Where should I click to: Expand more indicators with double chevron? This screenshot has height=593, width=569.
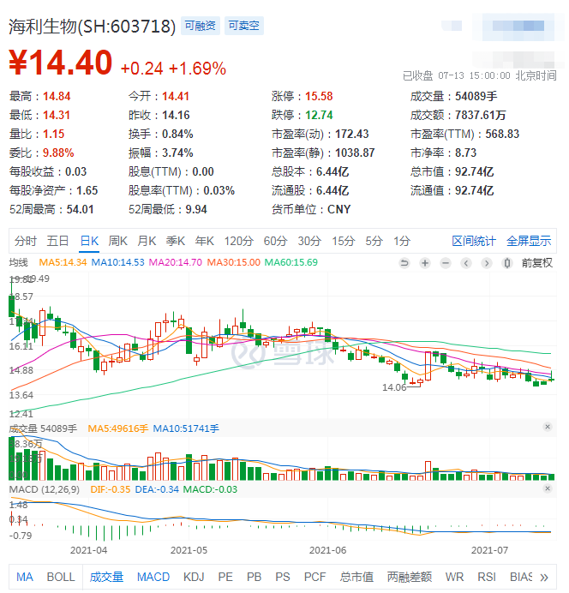544,578
